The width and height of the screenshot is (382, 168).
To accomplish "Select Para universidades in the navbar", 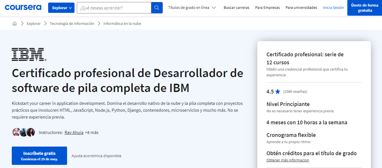I will (x=301, y=8).
